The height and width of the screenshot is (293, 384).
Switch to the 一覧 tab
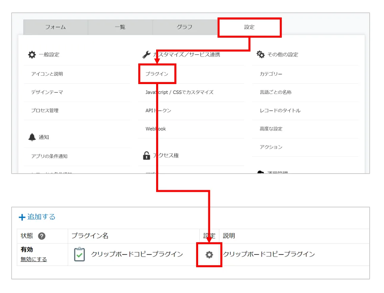coord(120,27)
